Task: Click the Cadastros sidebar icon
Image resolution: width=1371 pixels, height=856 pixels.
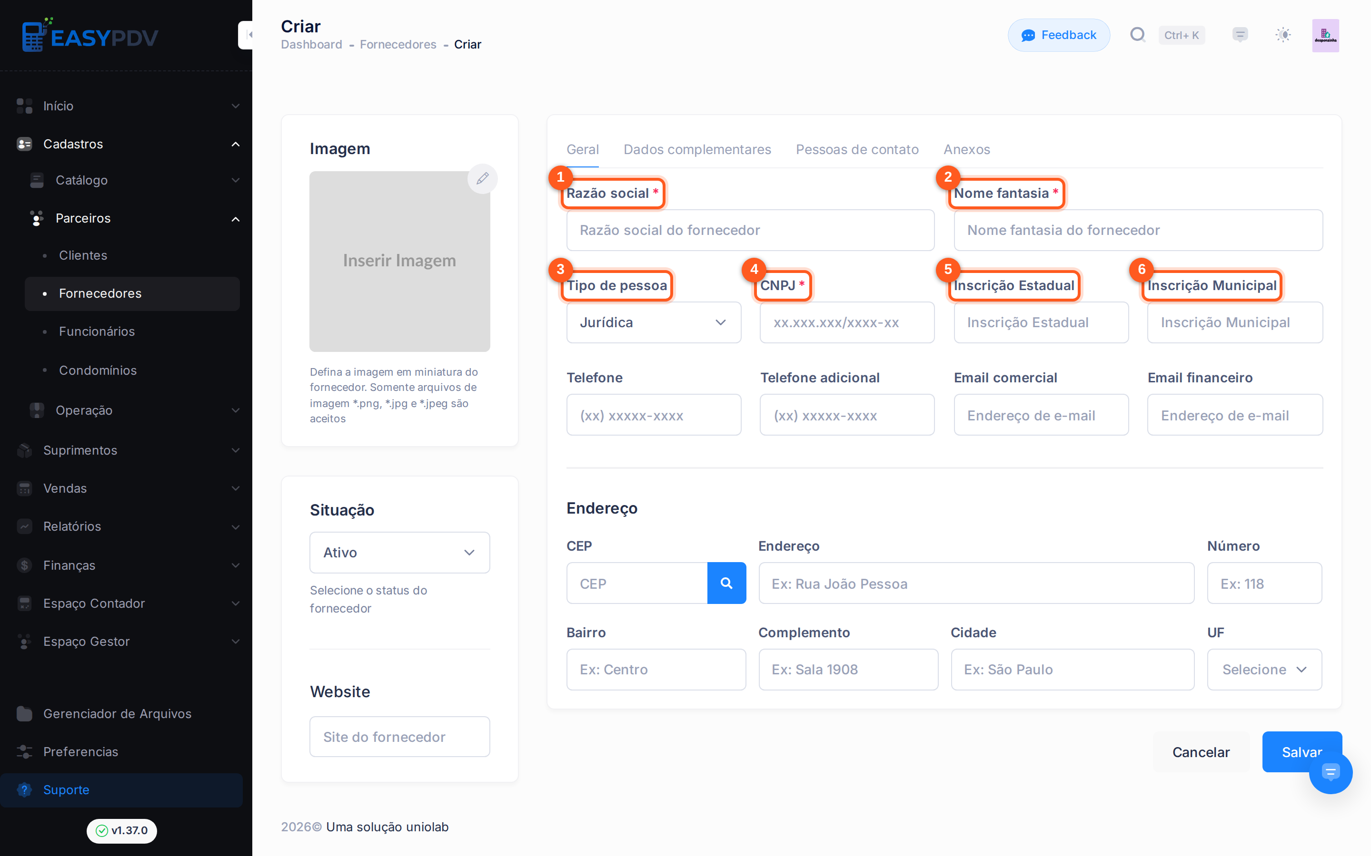Action: point(24,144)
